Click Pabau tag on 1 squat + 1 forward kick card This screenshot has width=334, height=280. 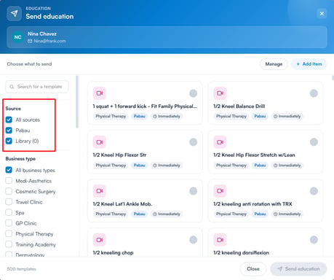(140, 117)
